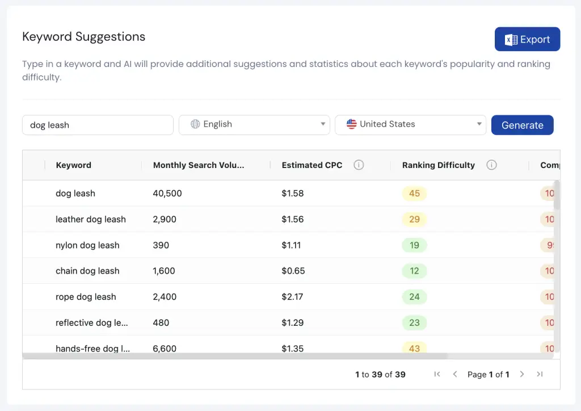
Task: Click CPC value $1.58
Action: pyautogui.click(x=292, y=194)
